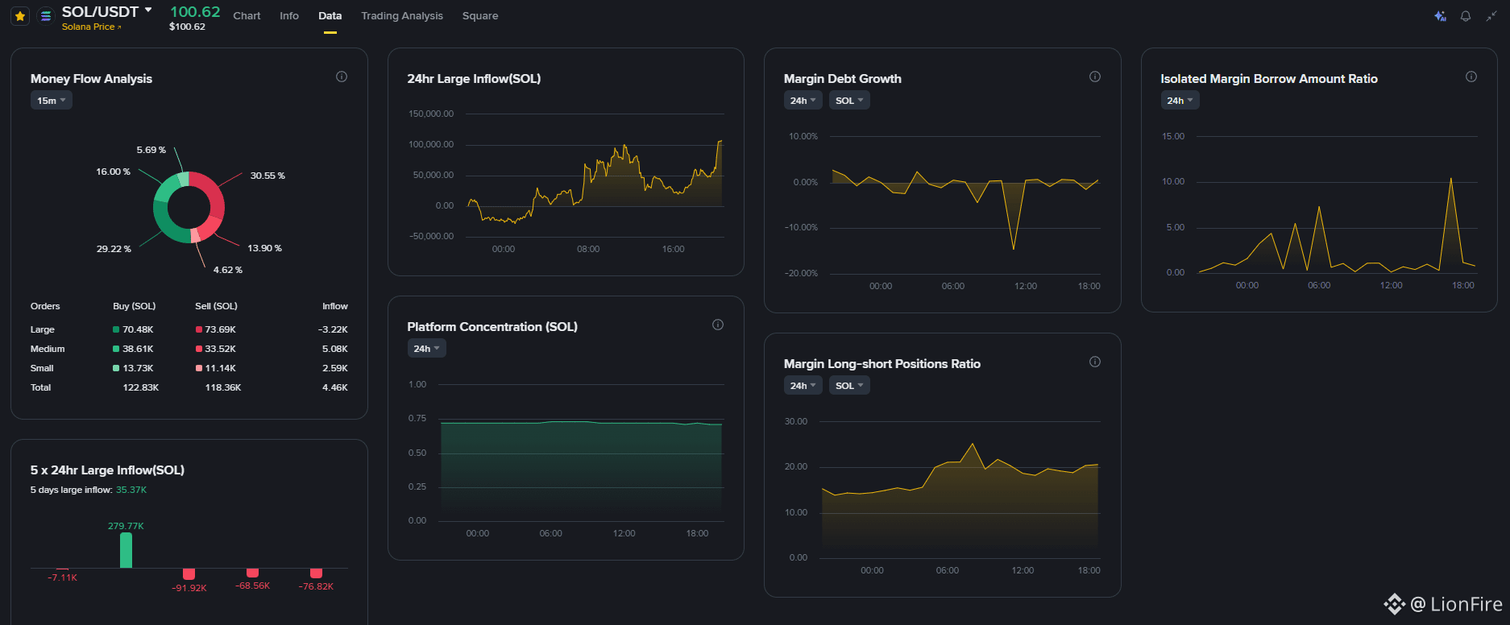Expand the 15m interval dropdown in Money Flow
1510x625 pixels.
(52, 101)
